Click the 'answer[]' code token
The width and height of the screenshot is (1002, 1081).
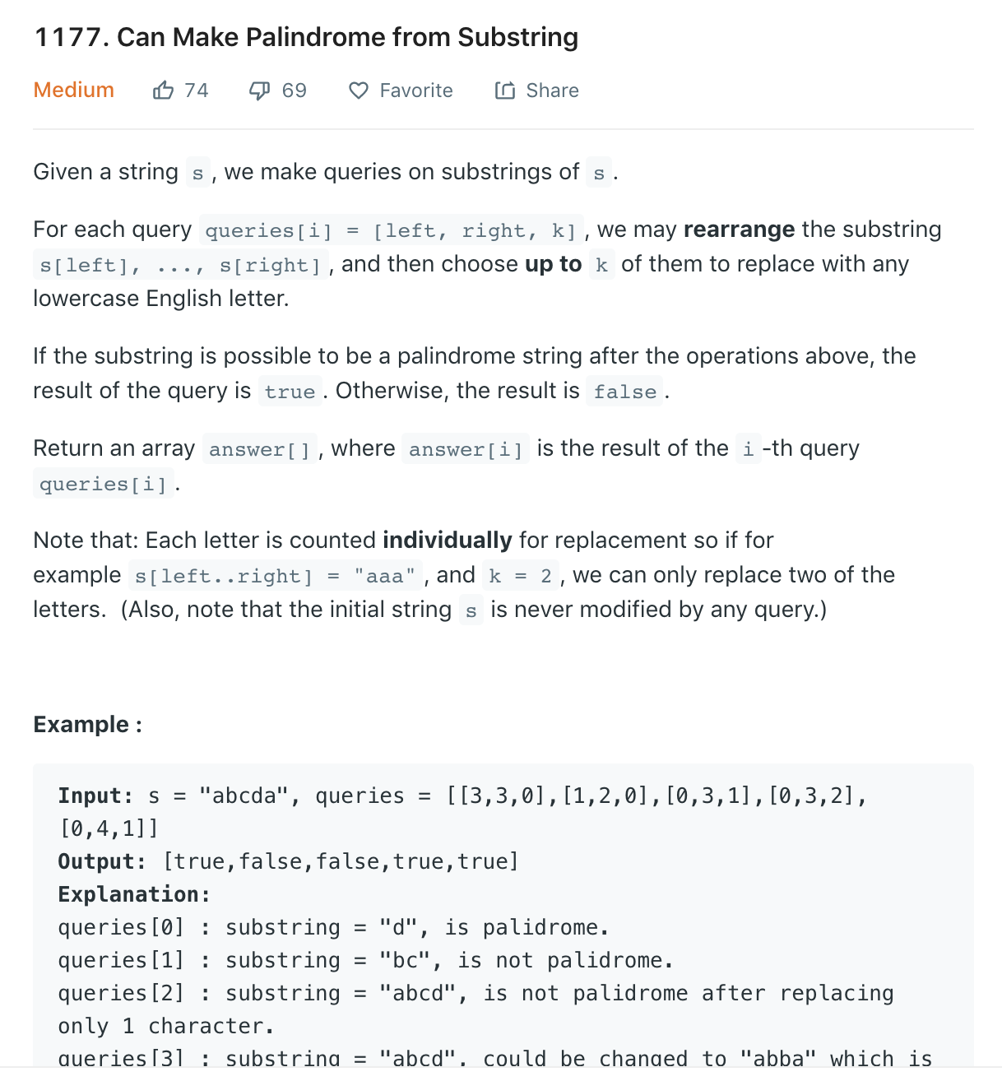click(259, 449)
